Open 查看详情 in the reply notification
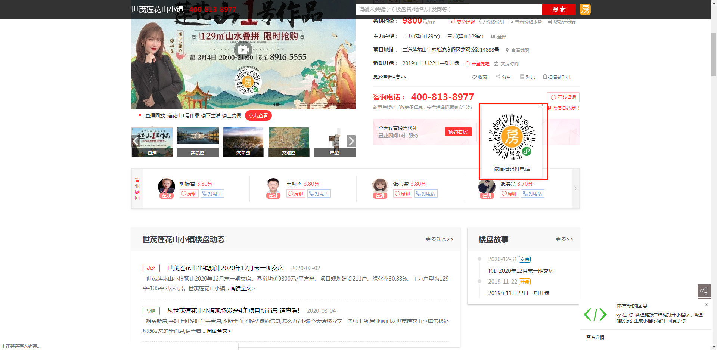The width and height of the screenshot is (717, 350). click(595, 337)
